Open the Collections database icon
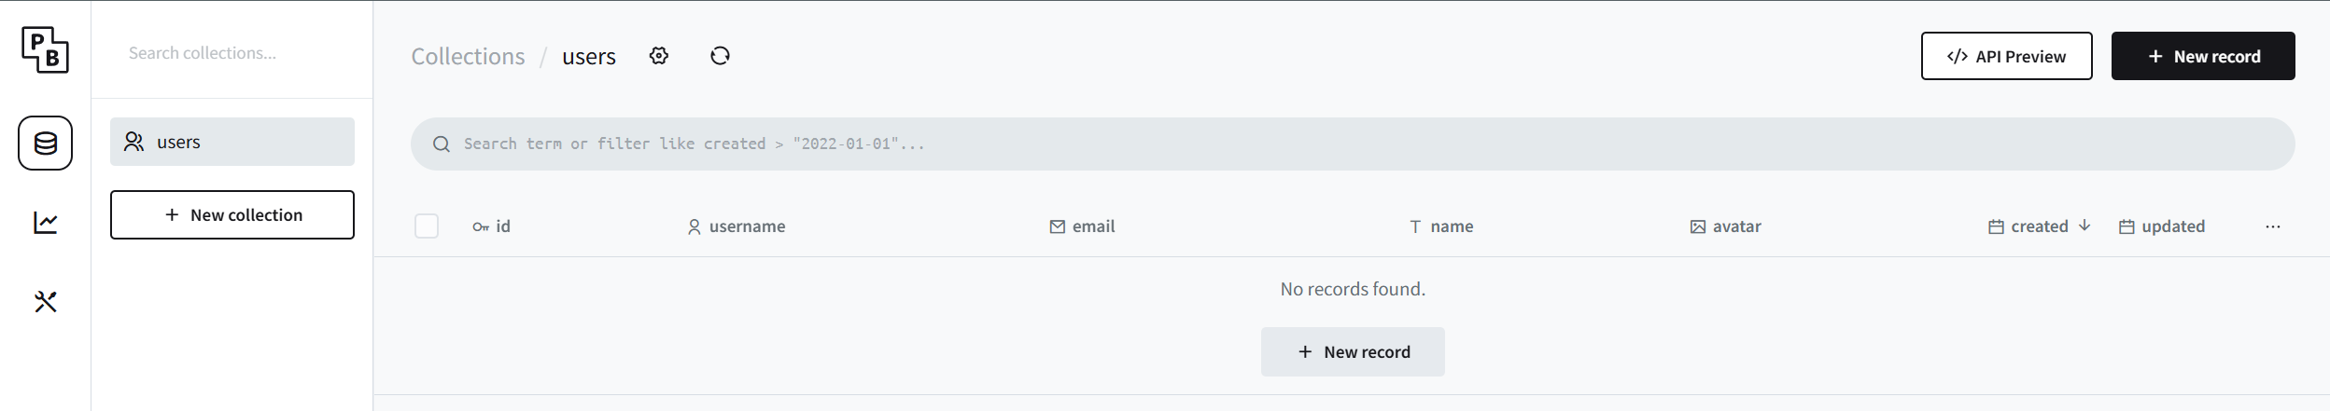This screenshot has width=2330, height=411. coord(45,144)
